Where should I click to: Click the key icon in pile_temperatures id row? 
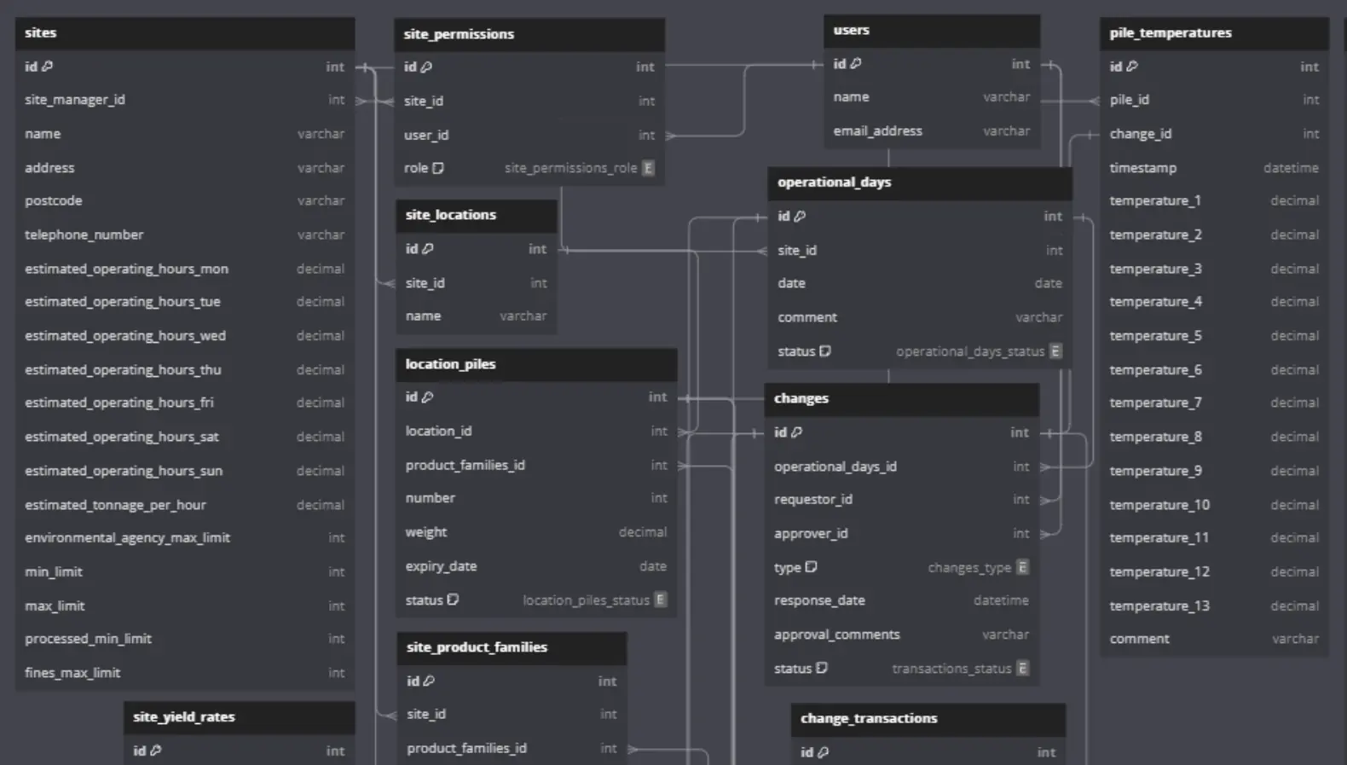1132,67
